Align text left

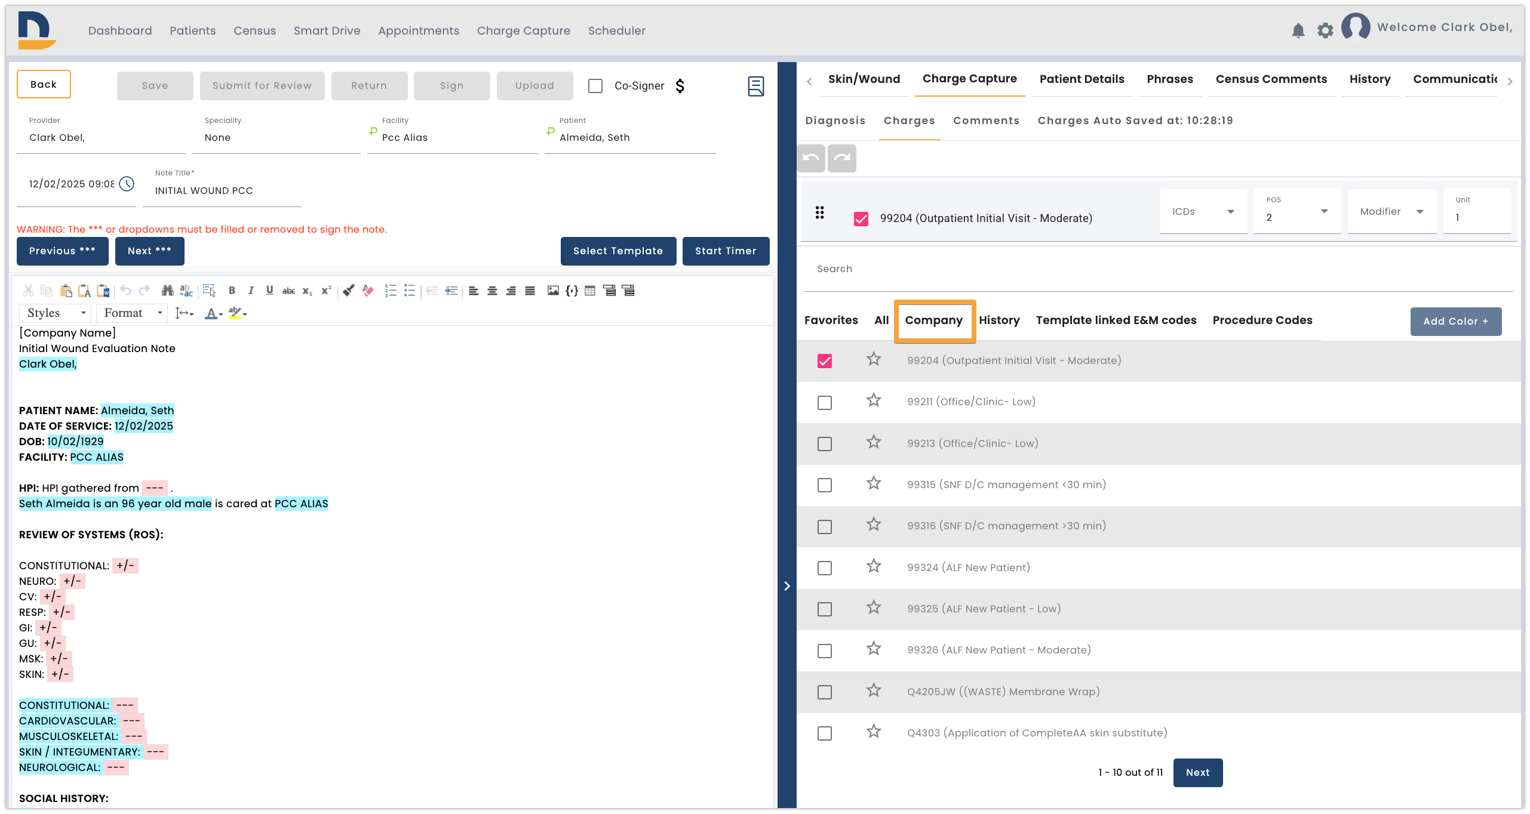[474, 291]
